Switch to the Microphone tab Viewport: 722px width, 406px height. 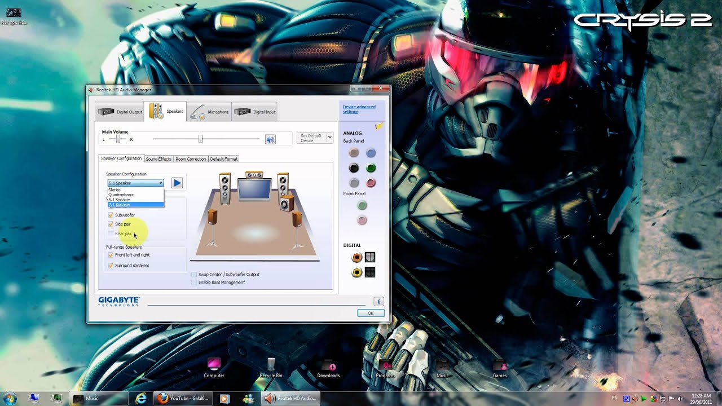click(x=210, y=112)
